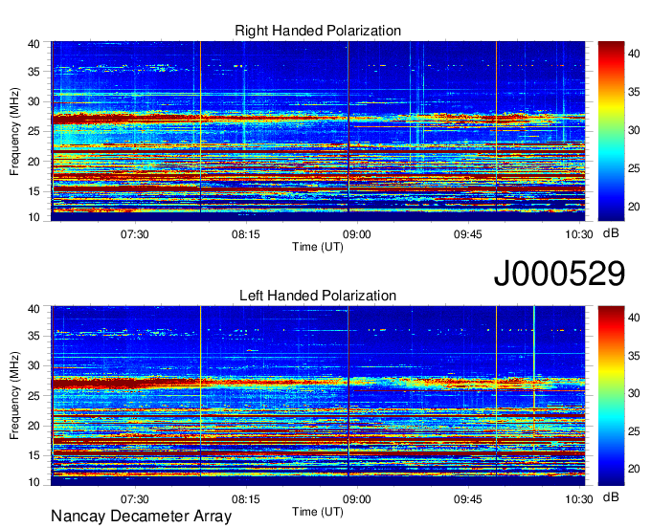This screenshot has width=651, height=528.
Task: Click the 20 dB label on Left Handed colorbar
Action: (634, 469)
